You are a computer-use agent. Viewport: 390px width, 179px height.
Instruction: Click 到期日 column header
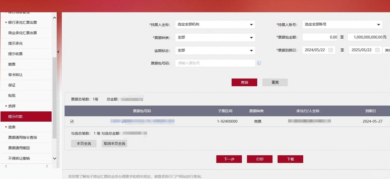tap(371, 111)
